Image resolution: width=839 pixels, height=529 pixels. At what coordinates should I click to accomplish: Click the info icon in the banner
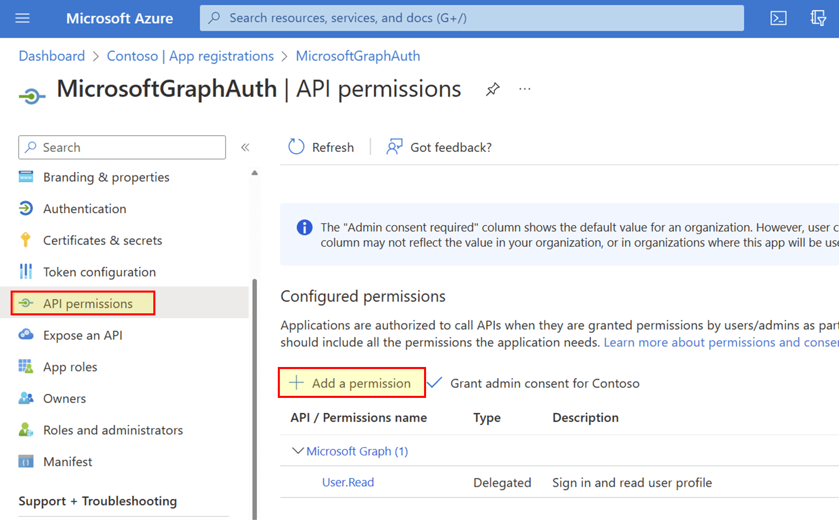click(304, 228)
